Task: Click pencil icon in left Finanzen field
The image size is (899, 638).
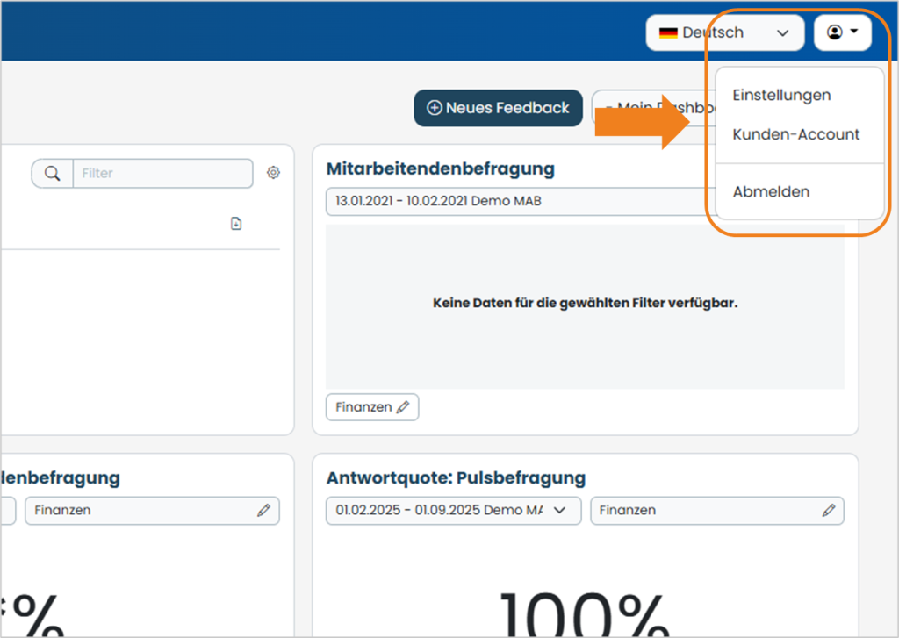Action: click(263, 510)
